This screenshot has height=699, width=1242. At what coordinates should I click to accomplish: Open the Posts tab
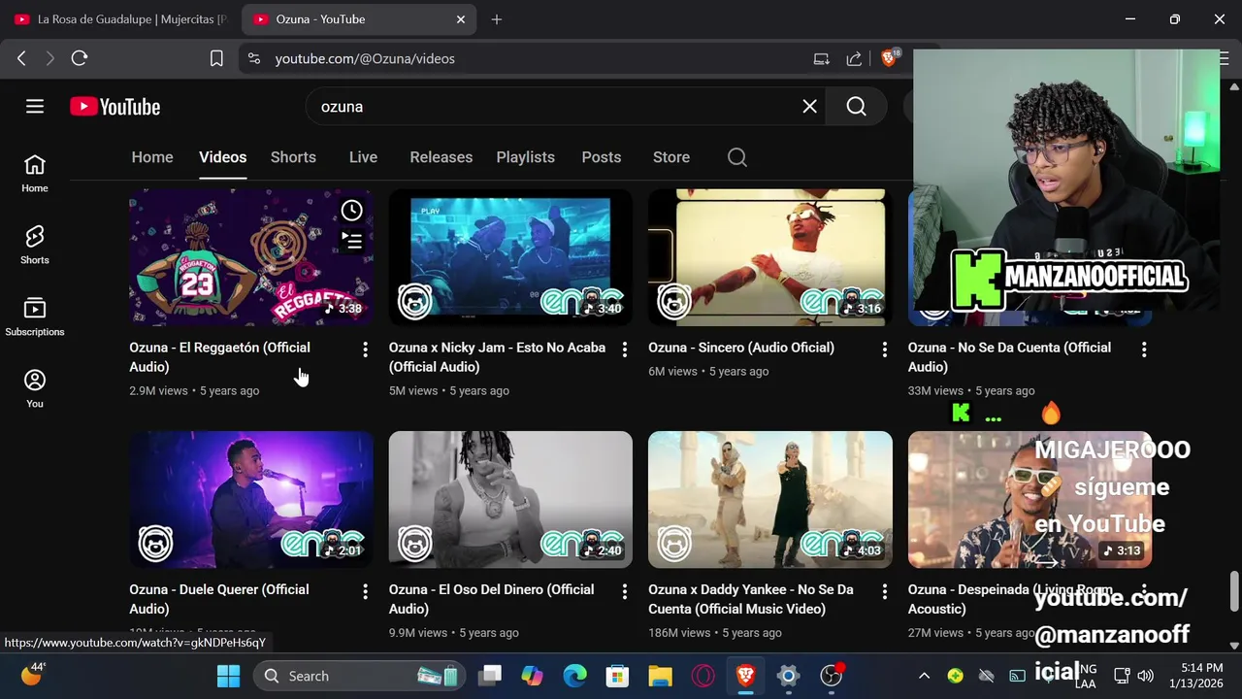[601, 157]
